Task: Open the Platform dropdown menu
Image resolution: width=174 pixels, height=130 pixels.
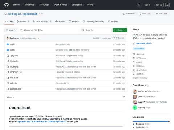Action: pos(17,5)
